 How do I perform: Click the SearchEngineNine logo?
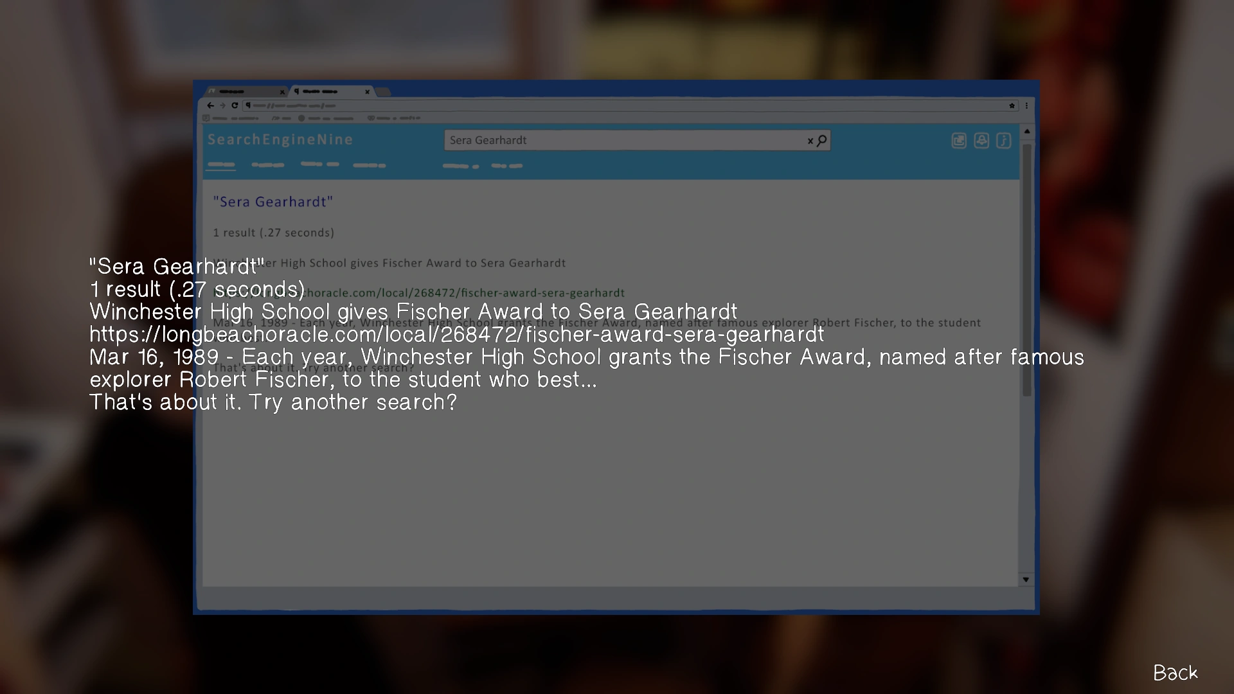tap(280, 139)
